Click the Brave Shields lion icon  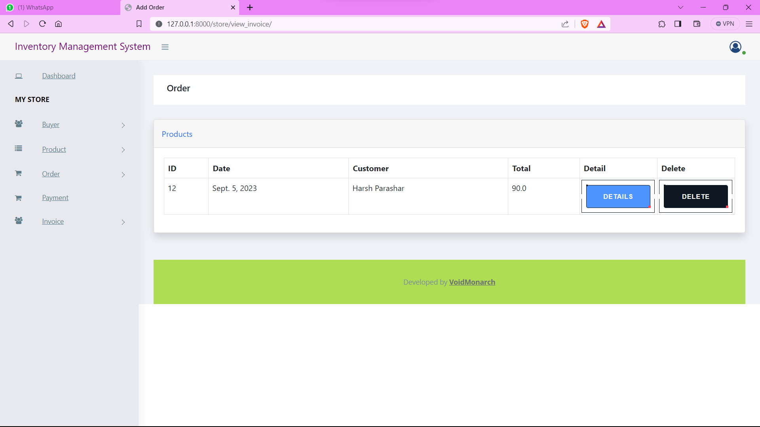(x=585, y=24)
